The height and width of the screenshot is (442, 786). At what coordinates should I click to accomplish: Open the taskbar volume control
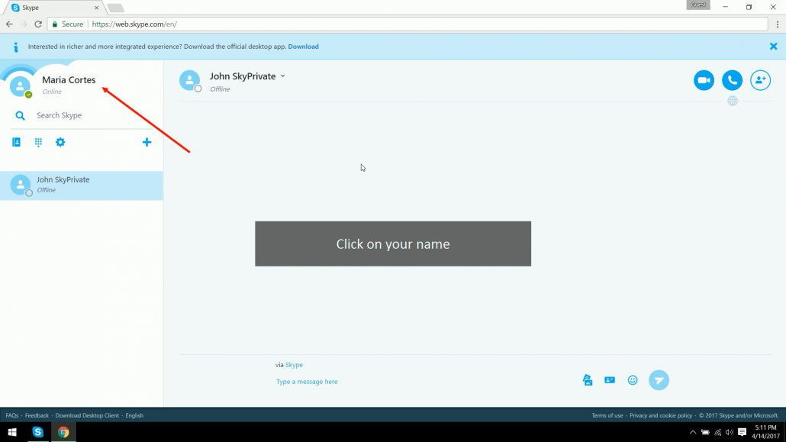(x=730, y=433)
